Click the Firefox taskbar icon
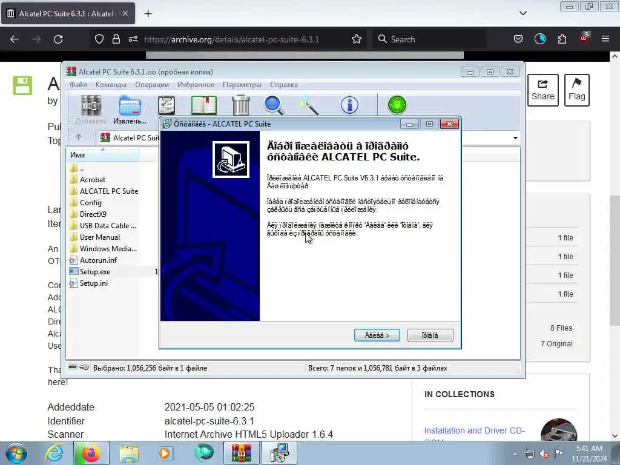 pyautogui.click(x=91, y=453)
